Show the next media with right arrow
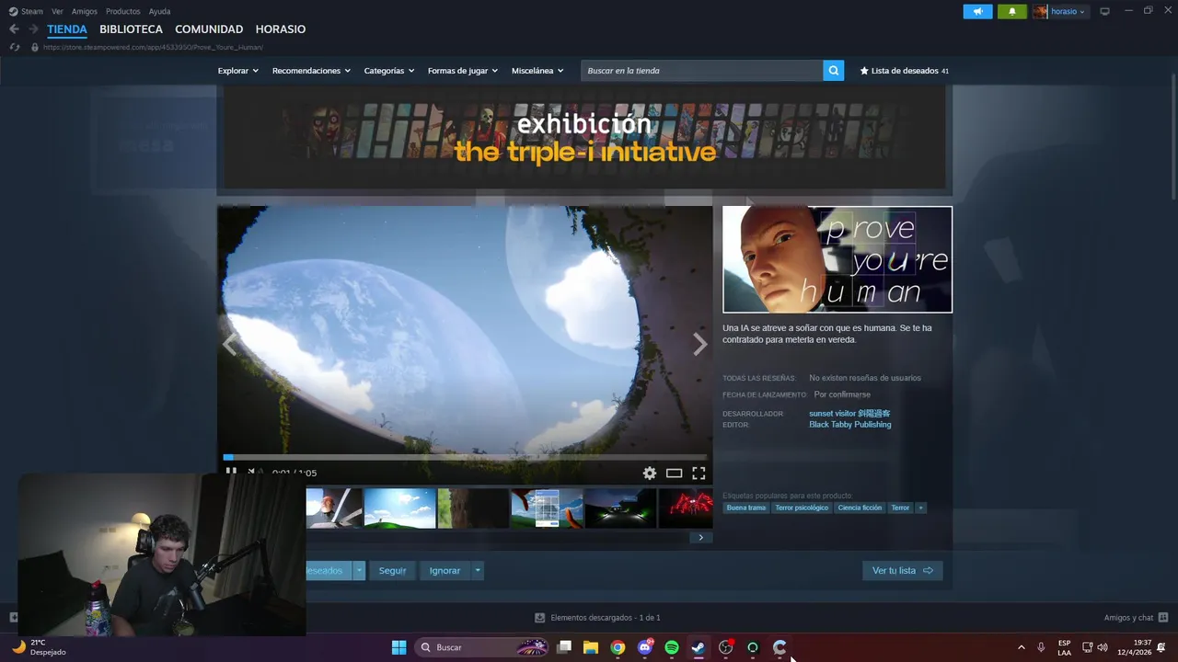 point(699,344)
